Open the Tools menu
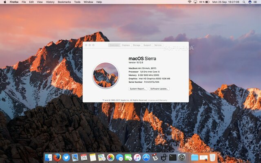The height and width of the screenshot is (163, 261). (x=77, y=2)
